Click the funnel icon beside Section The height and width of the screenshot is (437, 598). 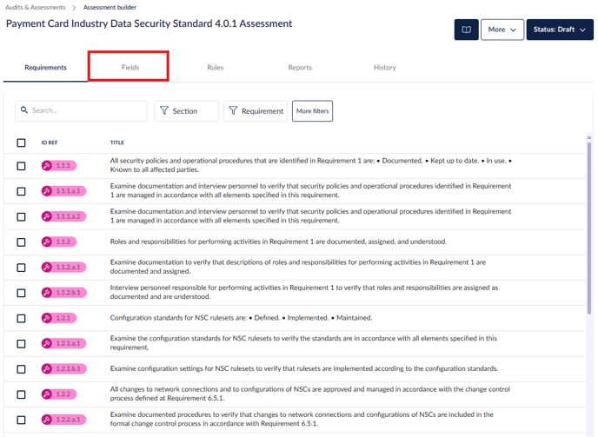click(164, 111)
